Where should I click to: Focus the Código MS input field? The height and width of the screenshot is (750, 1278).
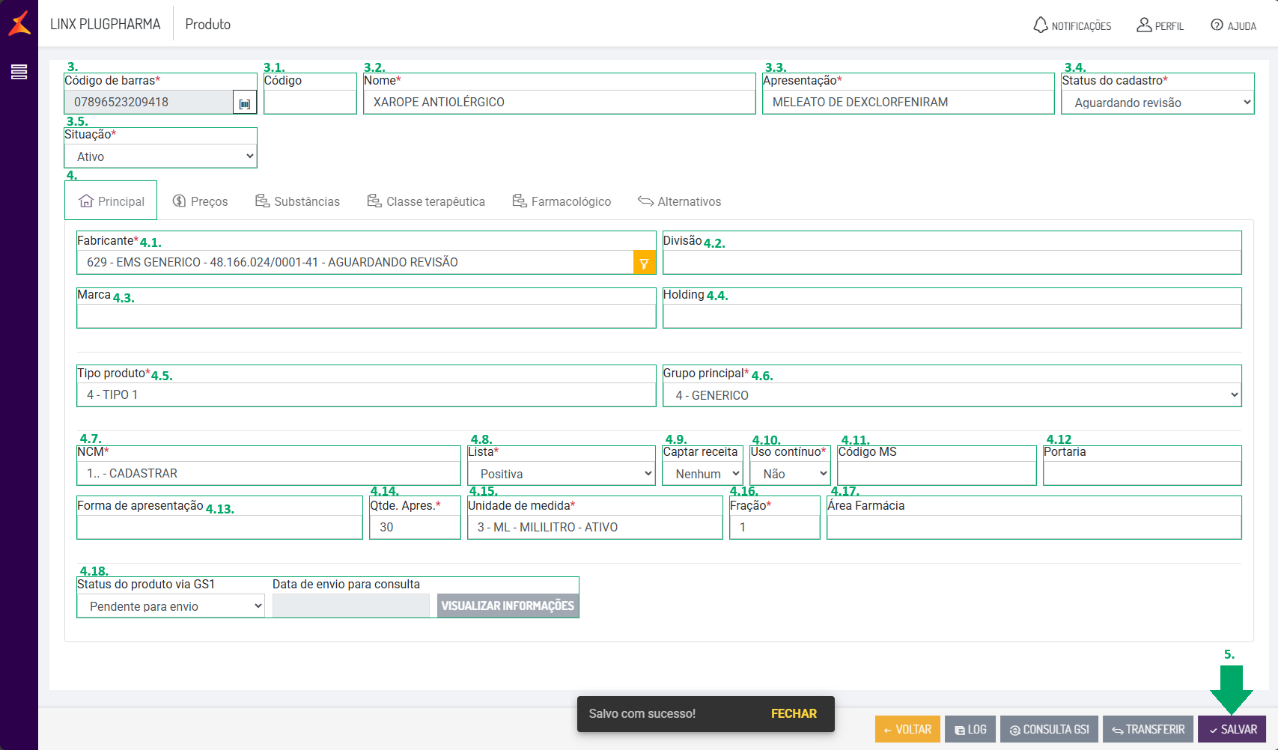(937, 473)
